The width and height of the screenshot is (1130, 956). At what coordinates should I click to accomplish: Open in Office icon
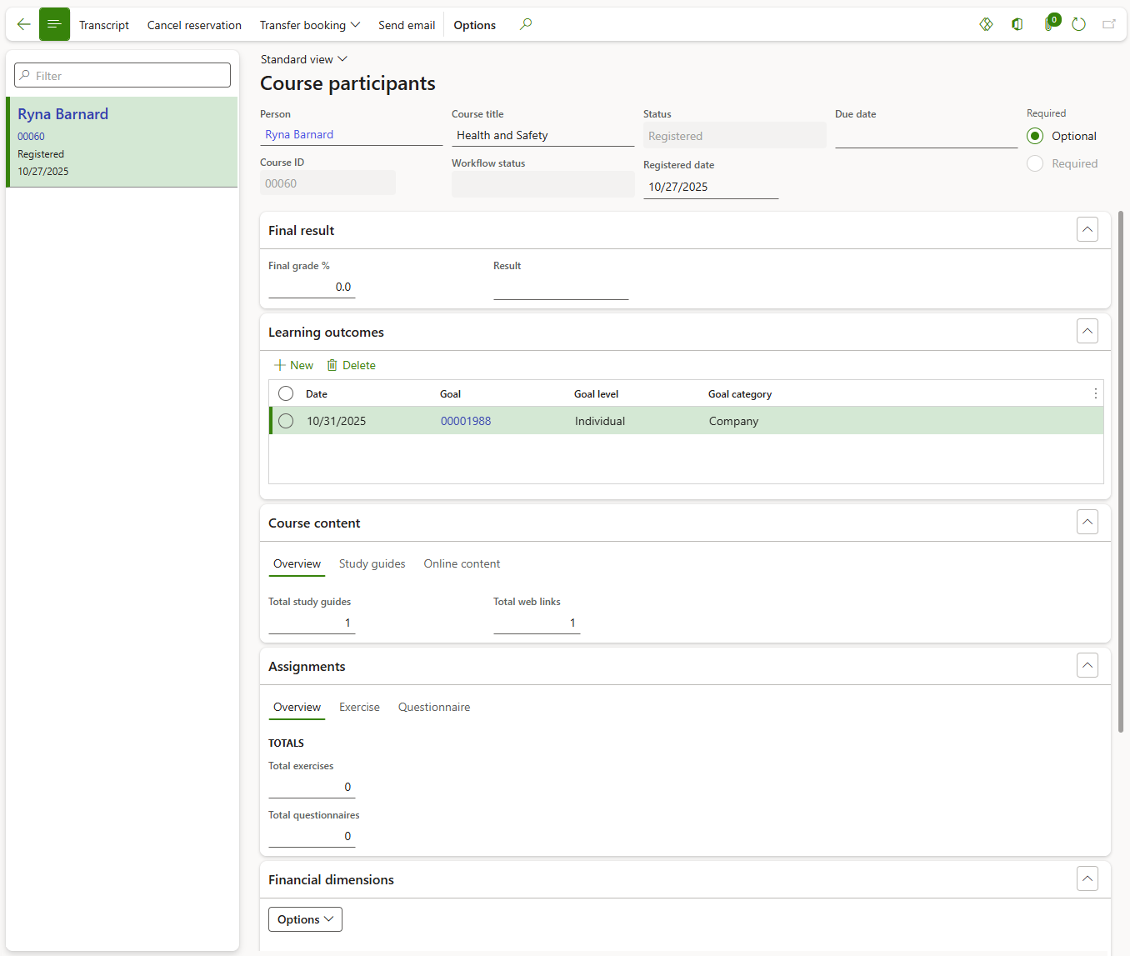pos(1017,24)
